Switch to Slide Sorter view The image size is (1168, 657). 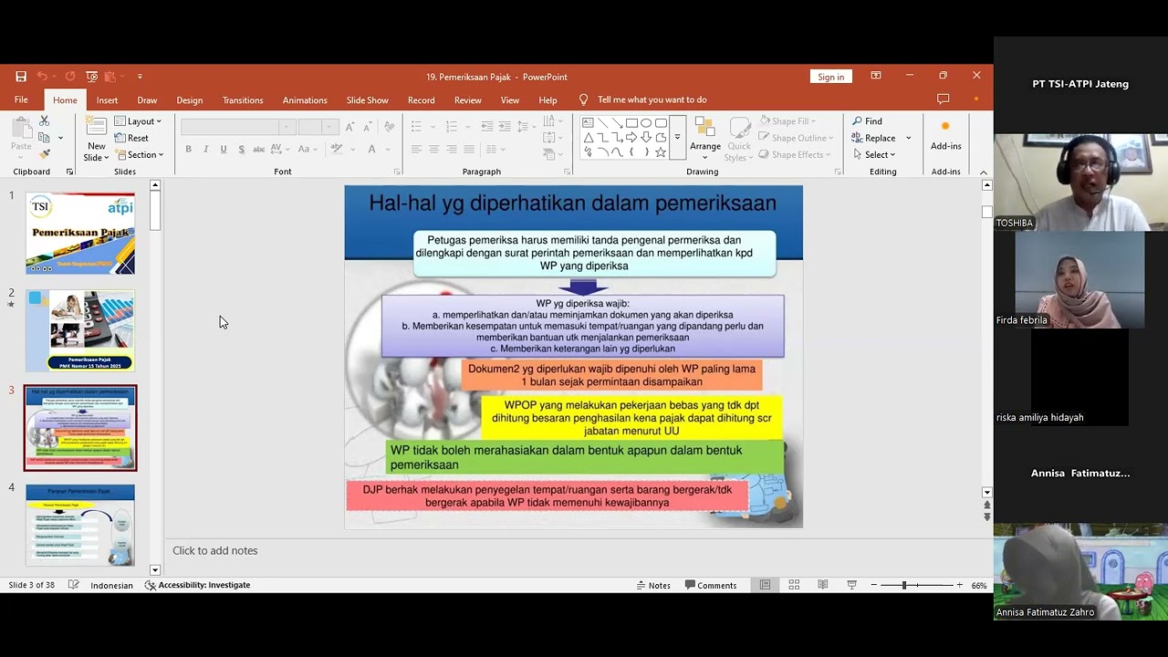tap(794, 585)
